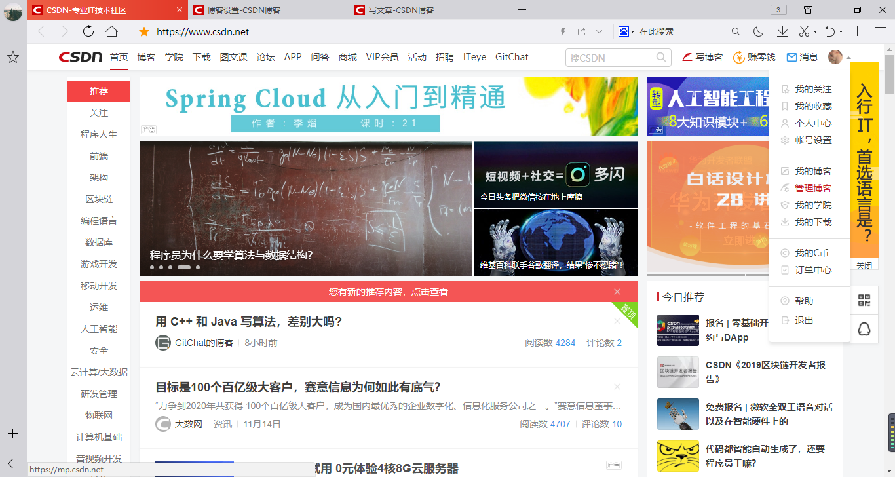Image resolution: width=895 pixels, height=477 pixels.
Task: Open 学院 in CSDN navigation bar
Action: [x=174, y=57]
